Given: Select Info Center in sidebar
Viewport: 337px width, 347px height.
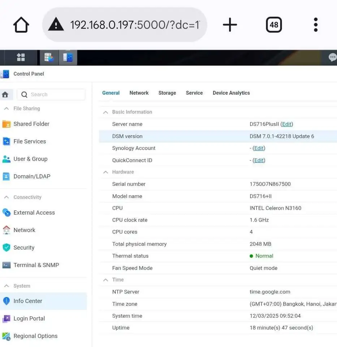Looking at the screenshot, I should click(43, 301).
